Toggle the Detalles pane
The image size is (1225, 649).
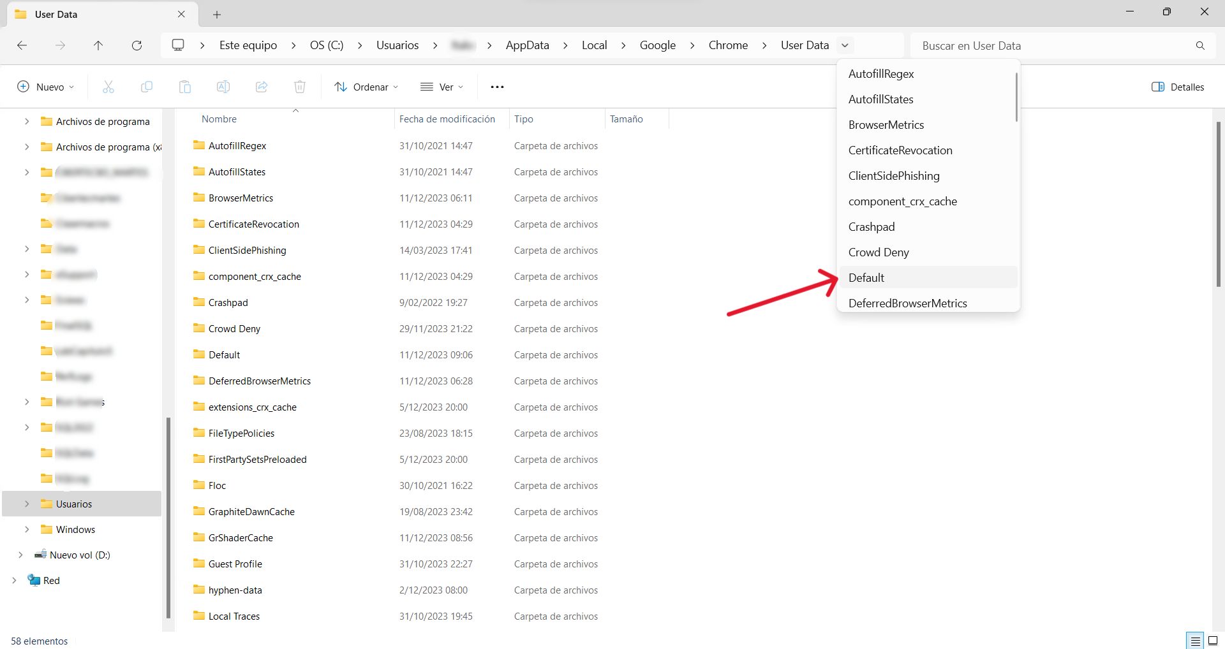(1178, 87)
